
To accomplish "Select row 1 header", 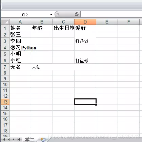I will 5,28.
